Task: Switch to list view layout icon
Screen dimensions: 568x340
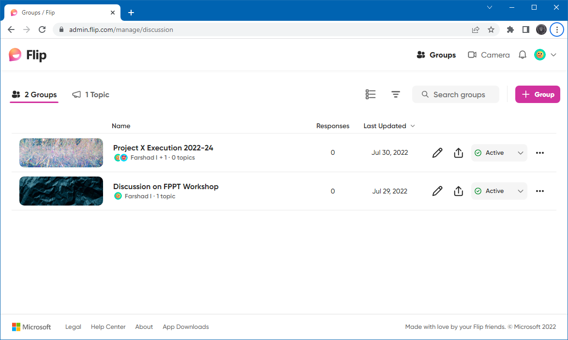Action: [371, 94]
